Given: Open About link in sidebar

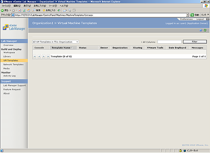Looking at the screenshot, I should [6, 93].
